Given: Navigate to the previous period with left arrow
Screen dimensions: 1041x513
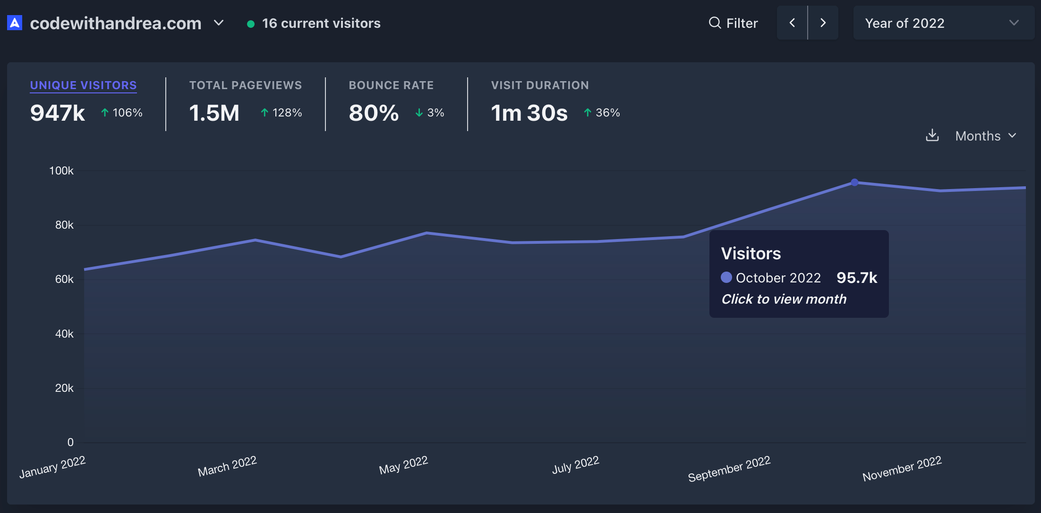Looking at the screenshot, I should point(793,23).
